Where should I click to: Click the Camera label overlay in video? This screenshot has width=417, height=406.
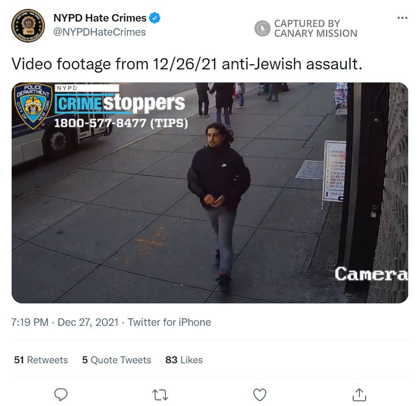coord(371,274)
